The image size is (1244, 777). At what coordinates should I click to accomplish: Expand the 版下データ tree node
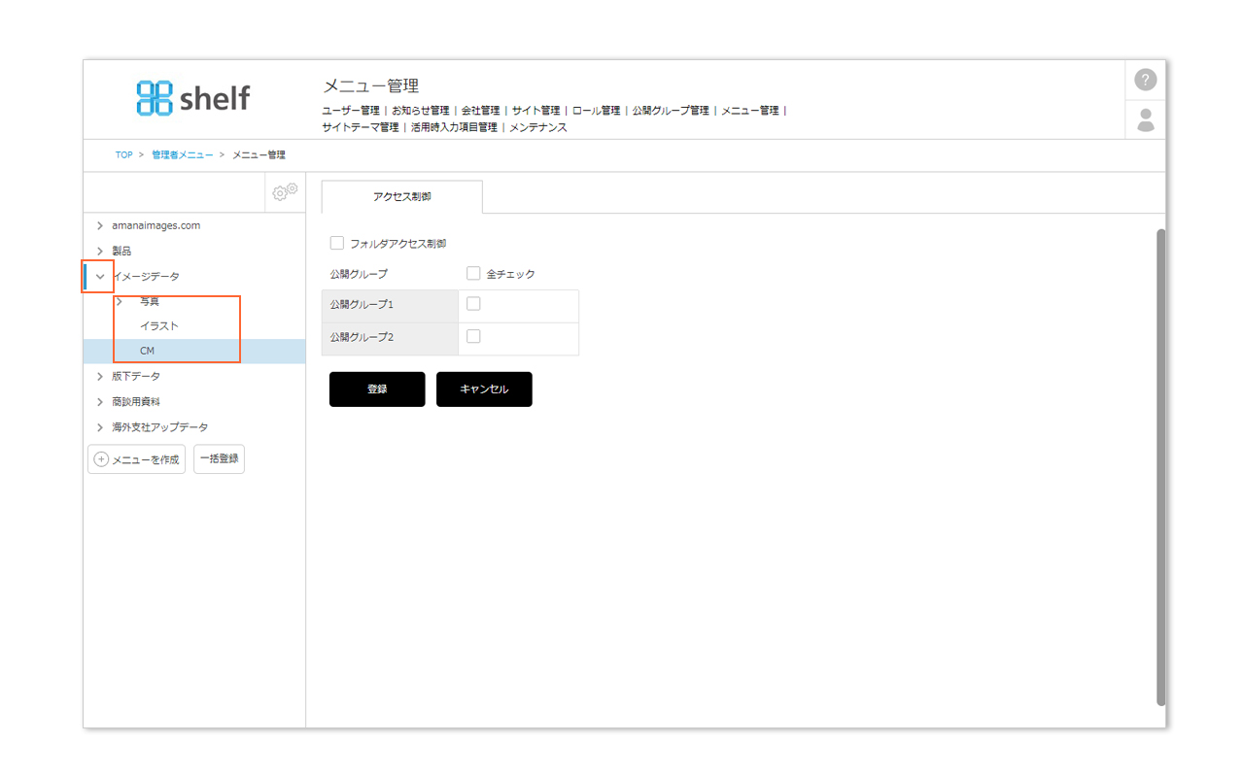[99, 376]
